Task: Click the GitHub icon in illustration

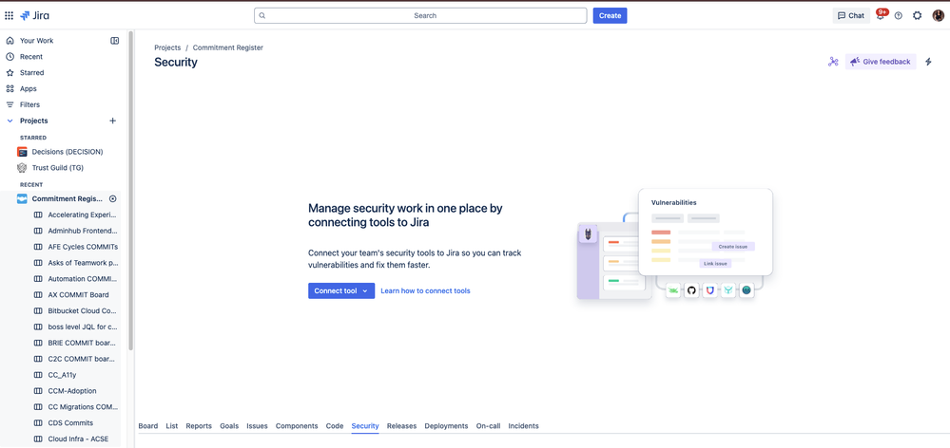Action: point(691,290)
